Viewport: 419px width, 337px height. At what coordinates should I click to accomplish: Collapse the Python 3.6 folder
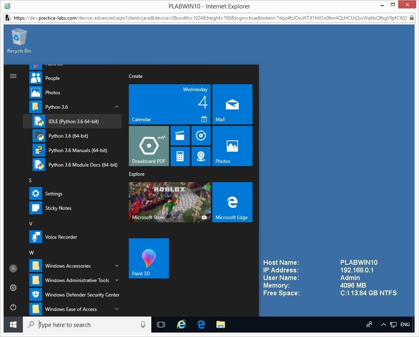117,107
